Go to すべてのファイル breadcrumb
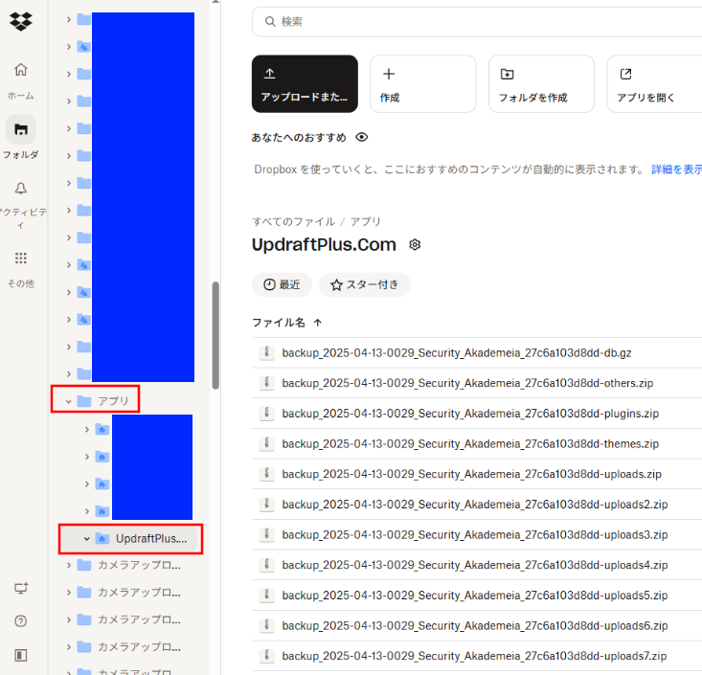 293,221
